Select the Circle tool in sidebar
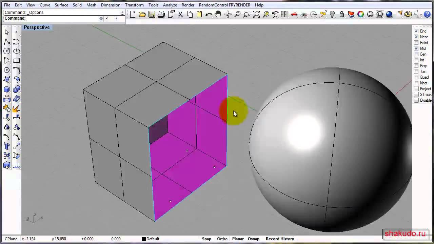Image resolution: width=434 pixels, height=244 pixels. click(x=6, y=51)
